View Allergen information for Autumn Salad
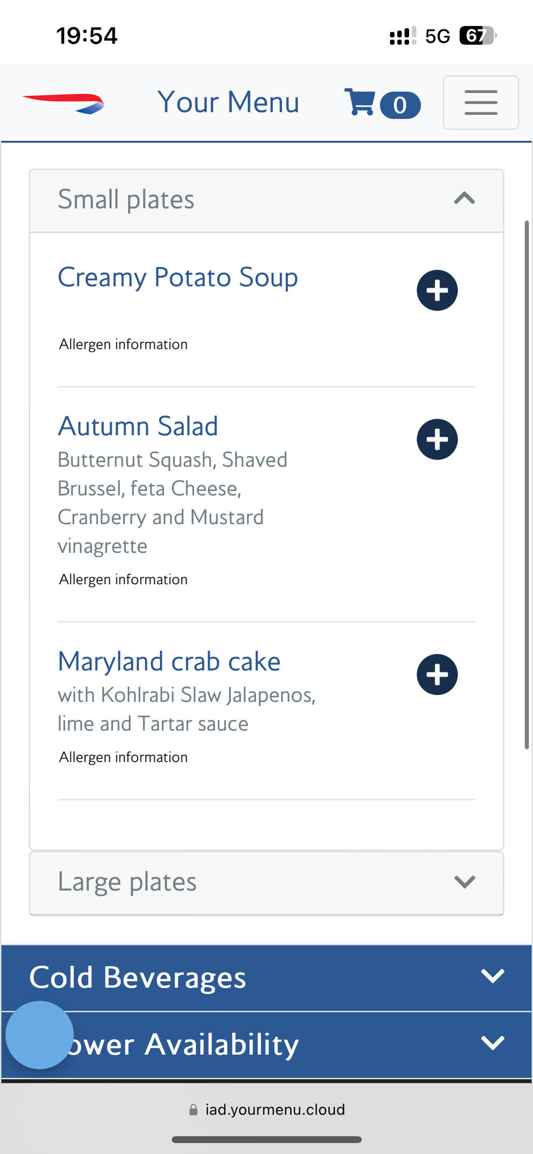The height and width of the screenshot is (1154, 533). tap(123, 580)
